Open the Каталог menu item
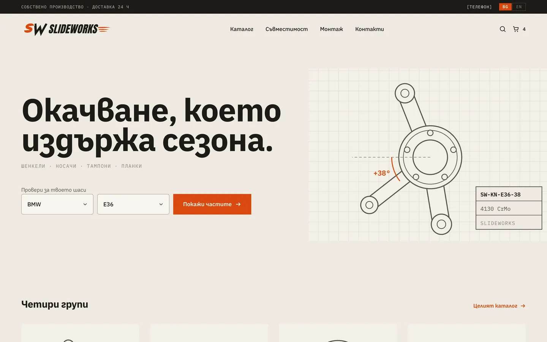The image size is (547, 342). click(242, 29)
